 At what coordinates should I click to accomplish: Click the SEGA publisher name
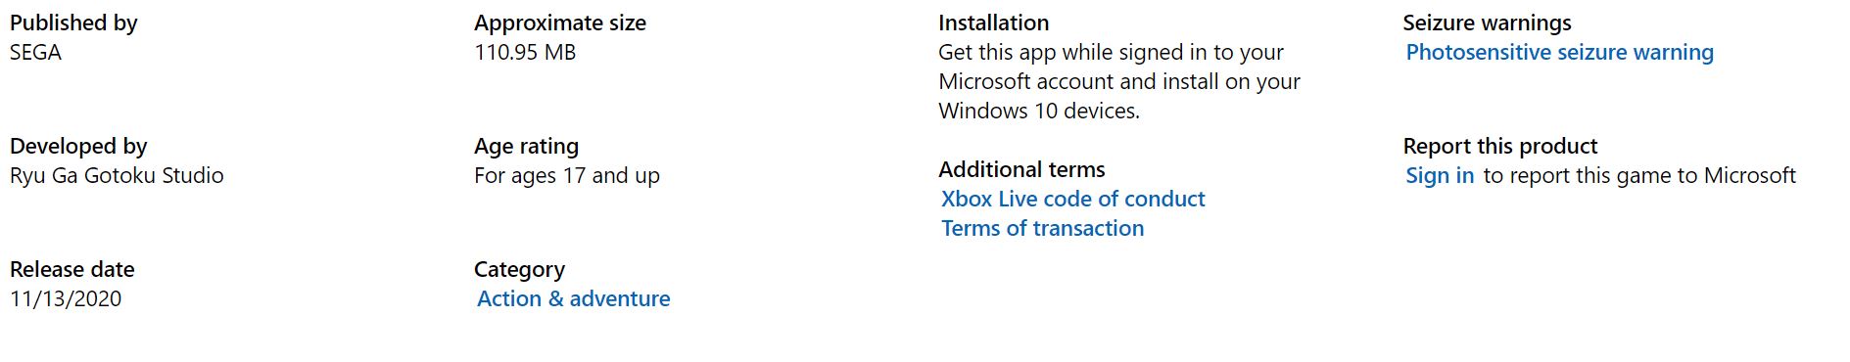pos(36,53)
